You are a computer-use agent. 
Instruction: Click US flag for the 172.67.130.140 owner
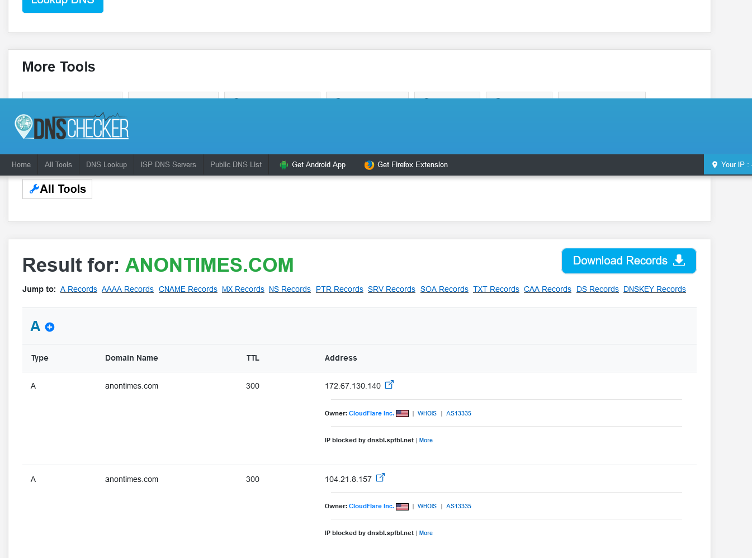402,414
